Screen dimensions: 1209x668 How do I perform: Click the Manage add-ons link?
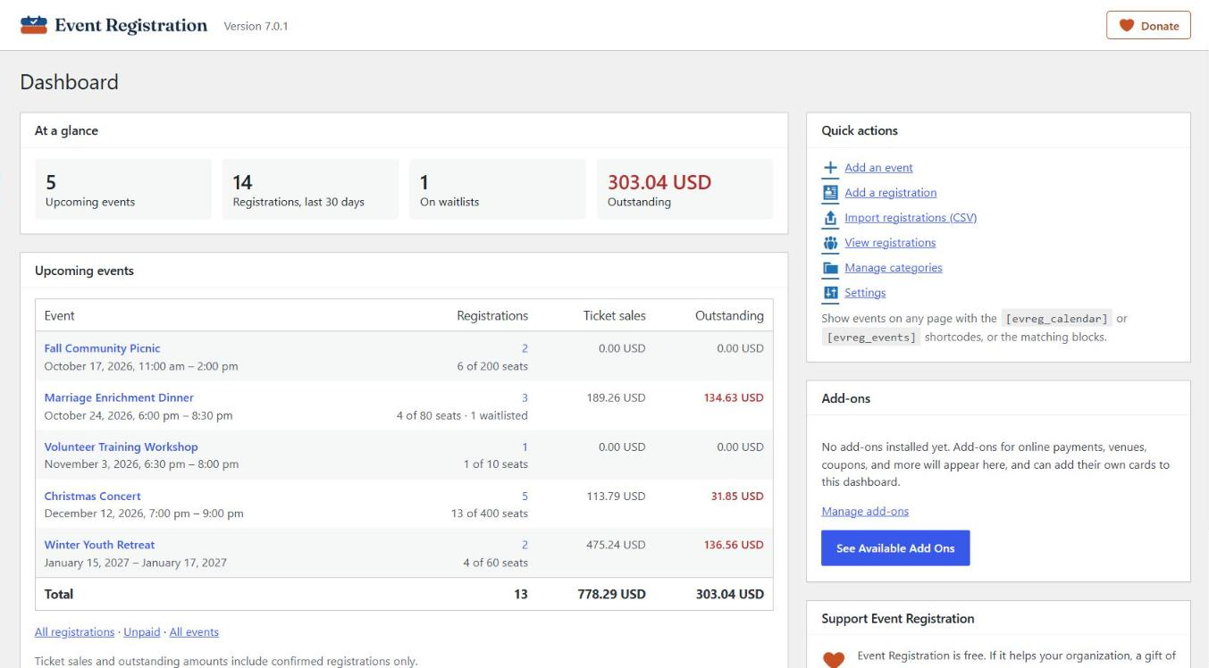click(x=865, y=512)
